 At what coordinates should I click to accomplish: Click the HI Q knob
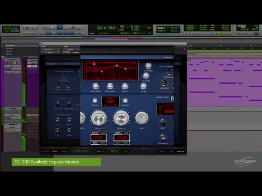[144, 86]
